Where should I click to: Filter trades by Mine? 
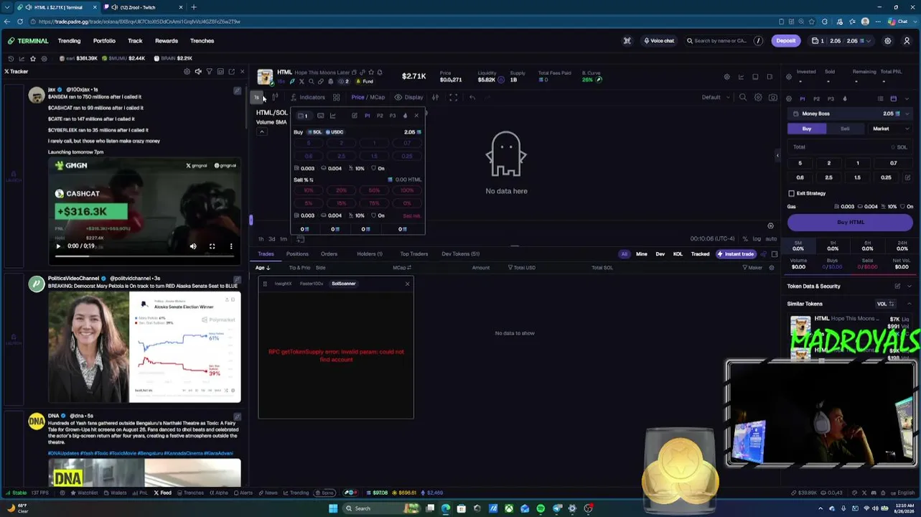(x=641, y=253)
